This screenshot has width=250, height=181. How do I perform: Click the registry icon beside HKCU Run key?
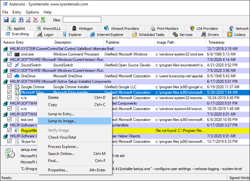tap(5, 71)
